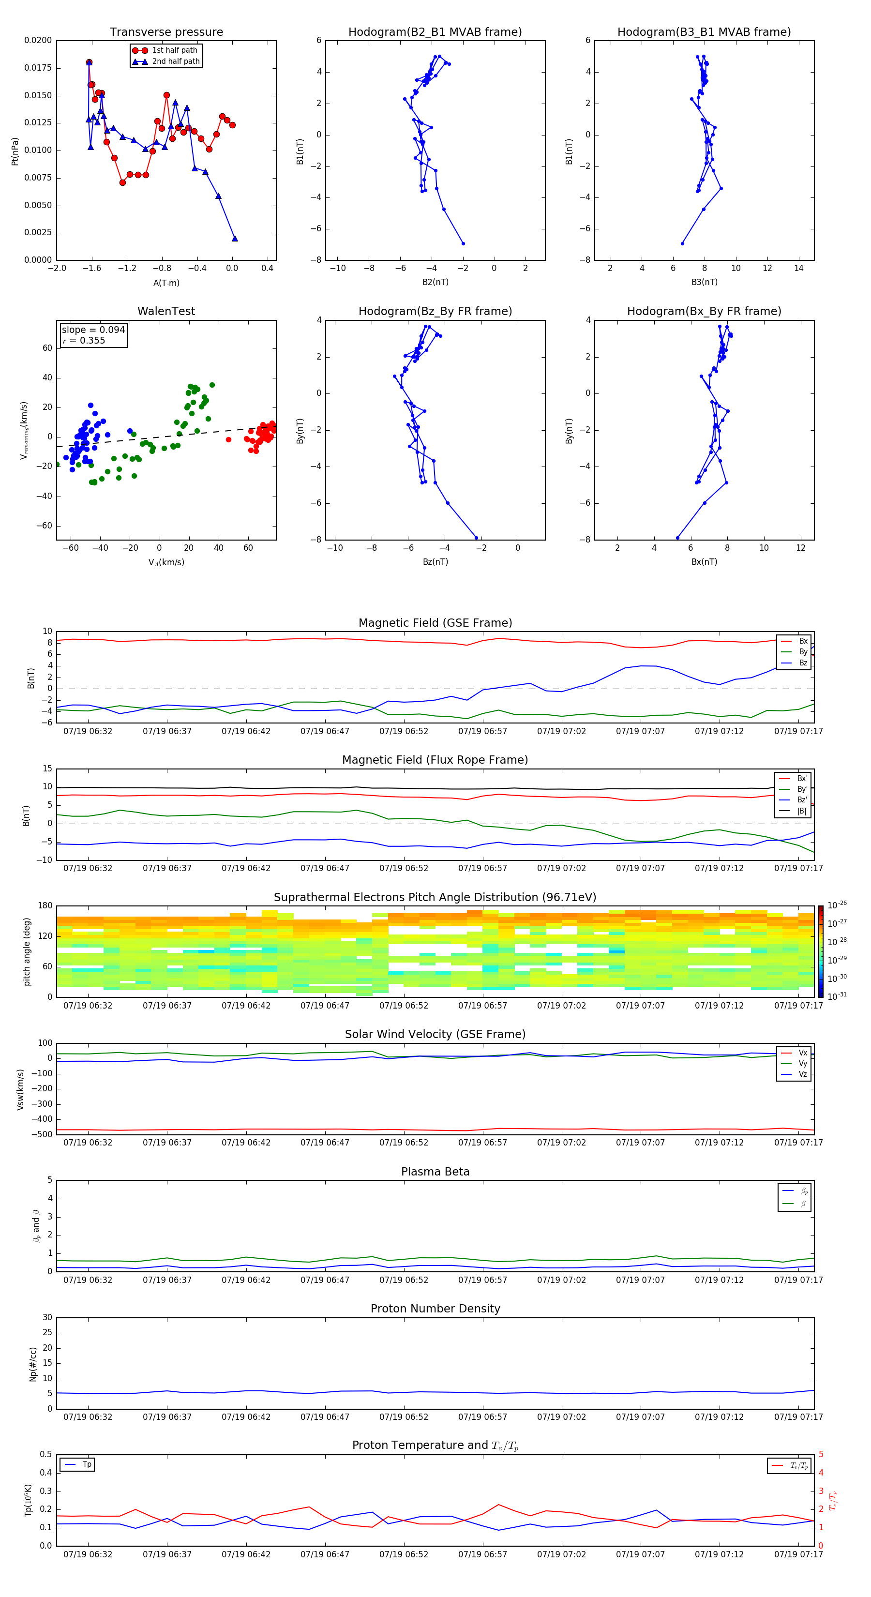Click '07/19 06:47' tick under Proton Number Density plot
871x1597 pixels.
pyautogui.click(x=325, y=1417)
